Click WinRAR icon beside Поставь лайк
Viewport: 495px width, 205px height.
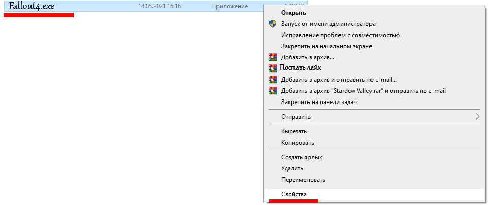tap(272, 68)
